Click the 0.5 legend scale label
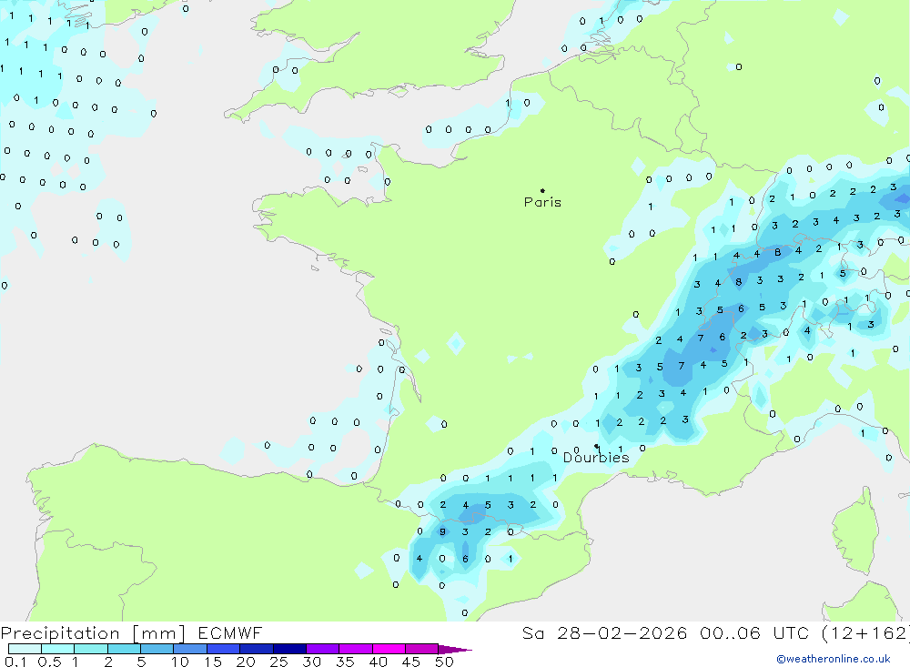The image size is (910, 667). click(x=49, y=662)
